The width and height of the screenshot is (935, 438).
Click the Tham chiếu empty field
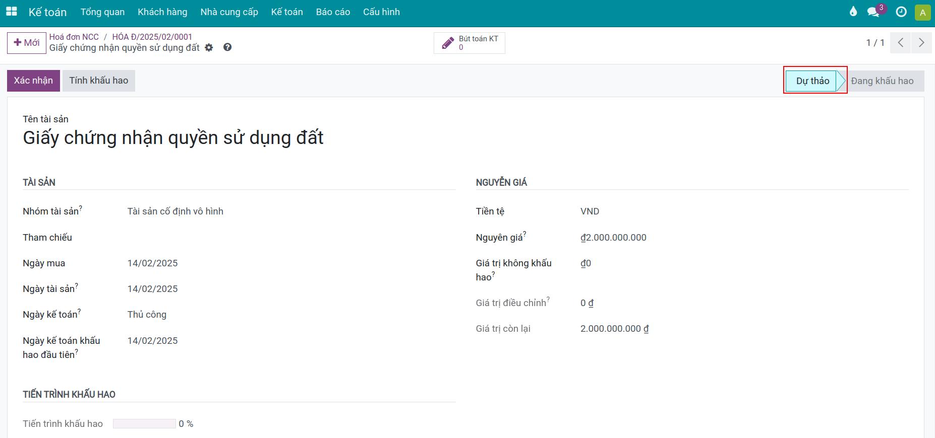coord(291,238)
